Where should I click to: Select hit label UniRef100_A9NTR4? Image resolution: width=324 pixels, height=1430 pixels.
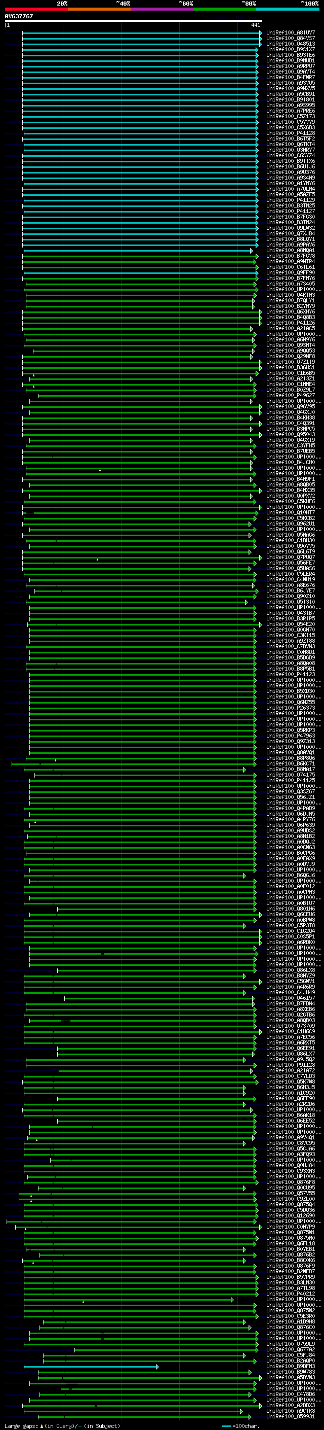291,261
